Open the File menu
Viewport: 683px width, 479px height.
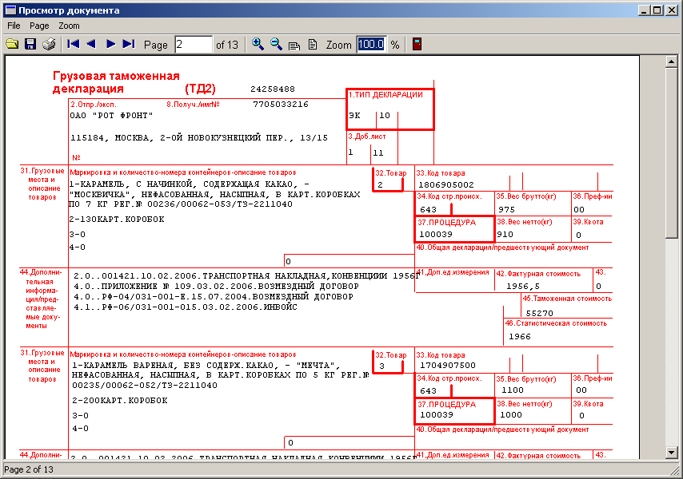click(14, 26)
